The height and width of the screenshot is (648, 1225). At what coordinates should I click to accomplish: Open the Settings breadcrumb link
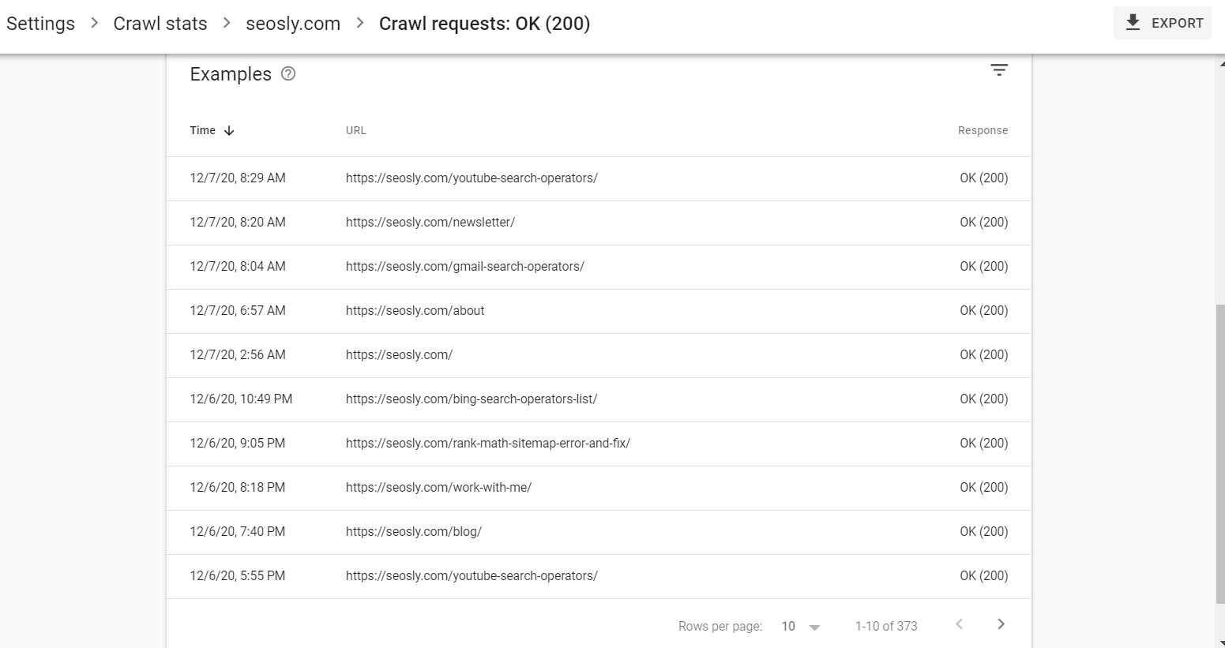[x=40, y=23]
